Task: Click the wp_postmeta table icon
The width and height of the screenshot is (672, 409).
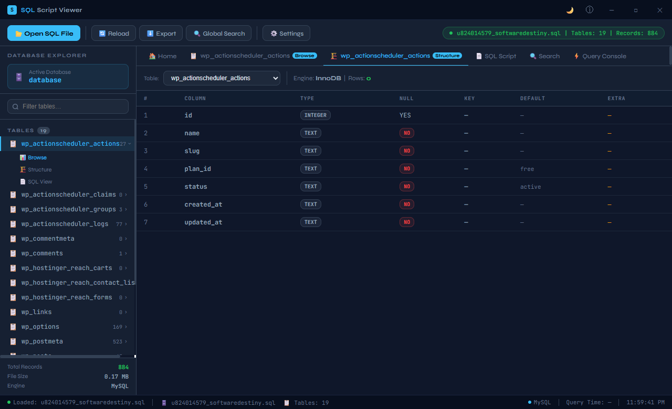Action: click(13, 341)
